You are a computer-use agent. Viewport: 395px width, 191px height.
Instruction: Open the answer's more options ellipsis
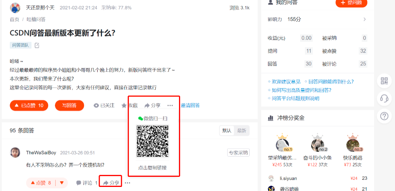127,183
